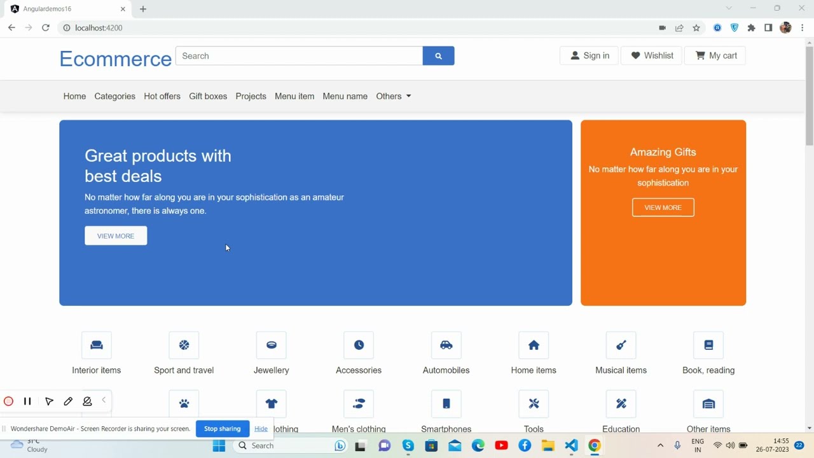The width and height of the screenshot is (814, 458).
Task: Open a new browser tab with plus
Action: [x=143, y=9]
